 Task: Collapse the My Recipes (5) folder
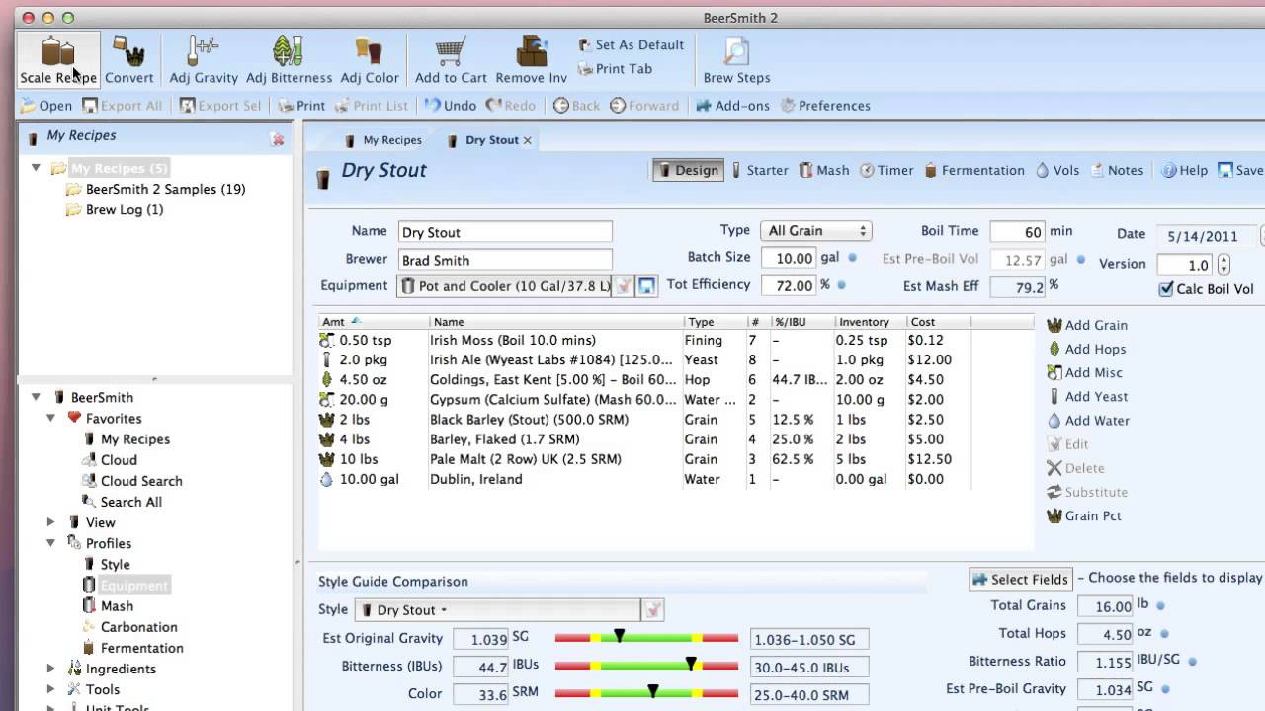37,168
